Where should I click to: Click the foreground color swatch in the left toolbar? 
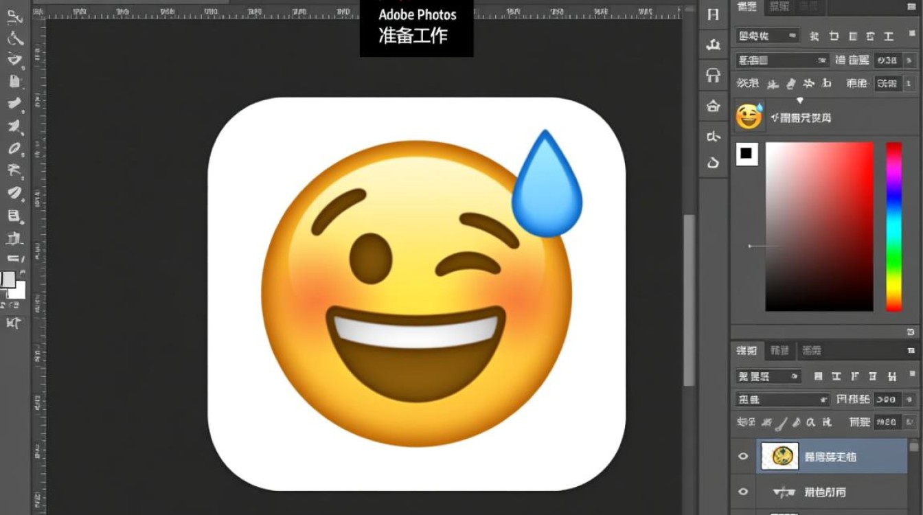tap(8, 279)
